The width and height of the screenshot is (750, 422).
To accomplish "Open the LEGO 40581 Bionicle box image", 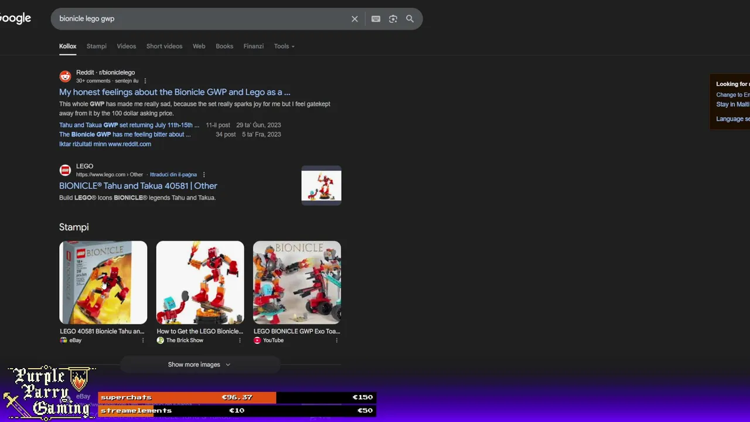I will tap(103, 283).
